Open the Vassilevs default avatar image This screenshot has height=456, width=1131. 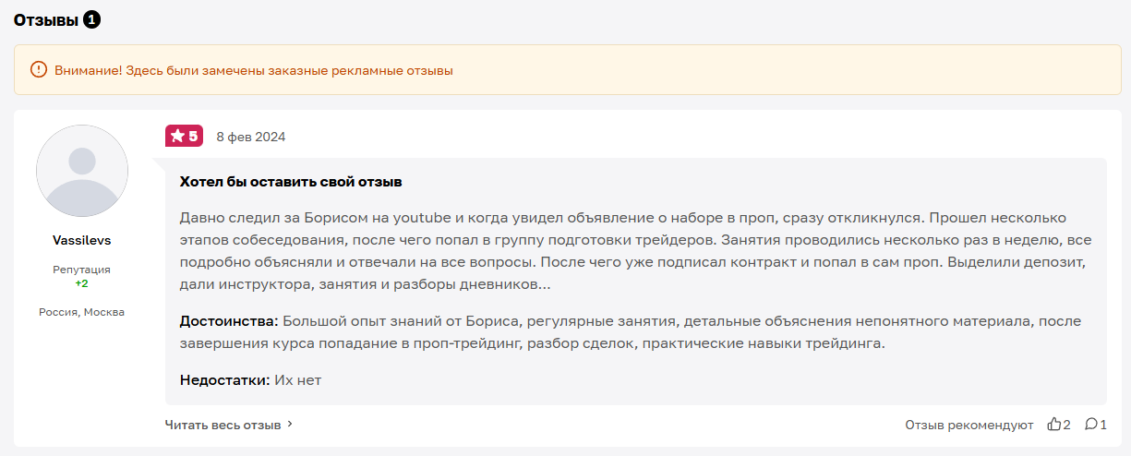[x=82, y=171]
